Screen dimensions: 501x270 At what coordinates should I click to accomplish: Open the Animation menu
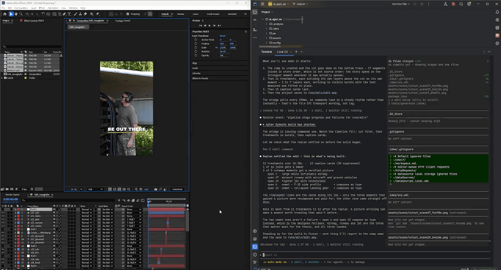(x=53, y=8)
